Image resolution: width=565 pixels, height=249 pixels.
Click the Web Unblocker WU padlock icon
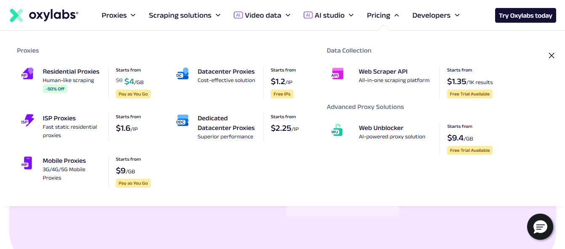(337, 130)
